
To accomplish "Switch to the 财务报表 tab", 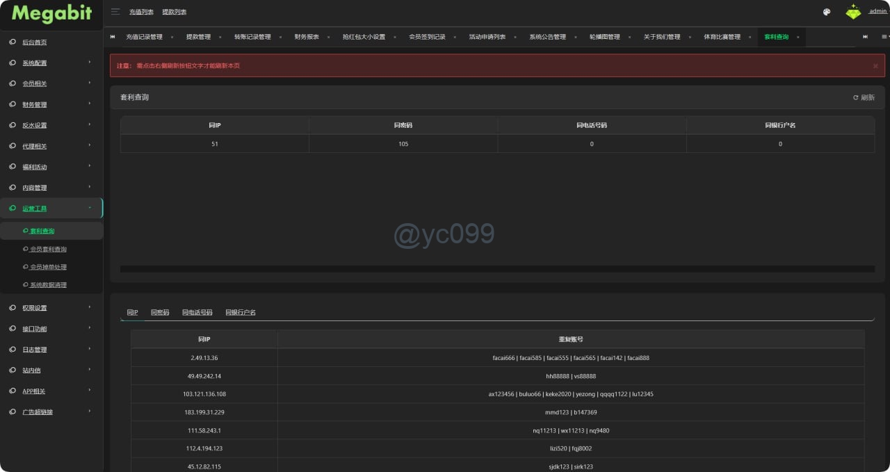I will pos(307,37).
